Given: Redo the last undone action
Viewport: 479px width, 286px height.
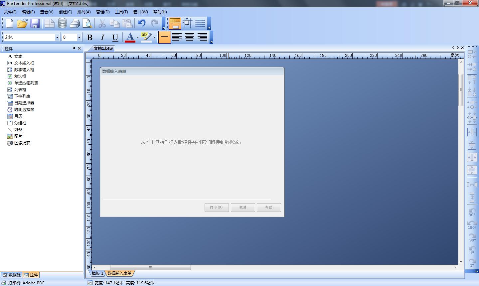Looking at the screenshot, I should 155,23.
